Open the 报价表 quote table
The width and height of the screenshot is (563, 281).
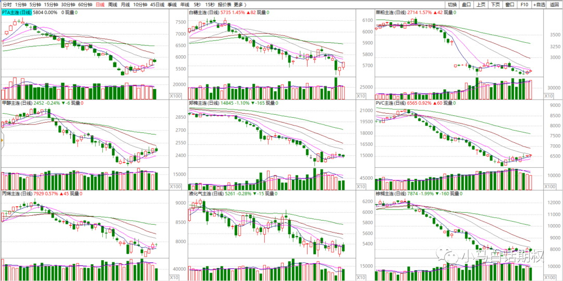[x=224, y=4]
